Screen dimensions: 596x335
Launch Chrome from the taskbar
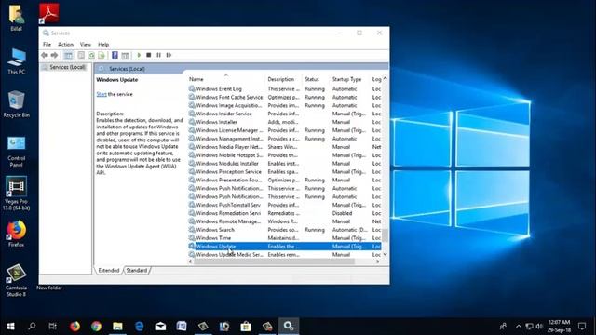point(96,327)
